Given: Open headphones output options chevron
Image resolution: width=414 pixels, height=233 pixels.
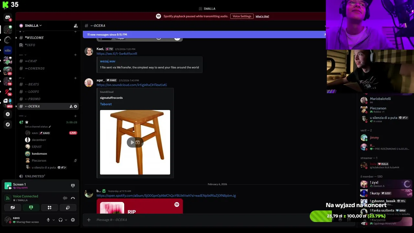Looking at the screenshot, I should (66, 220).
